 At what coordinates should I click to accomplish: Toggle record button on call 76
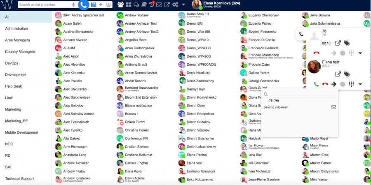[x=342, y=53]
